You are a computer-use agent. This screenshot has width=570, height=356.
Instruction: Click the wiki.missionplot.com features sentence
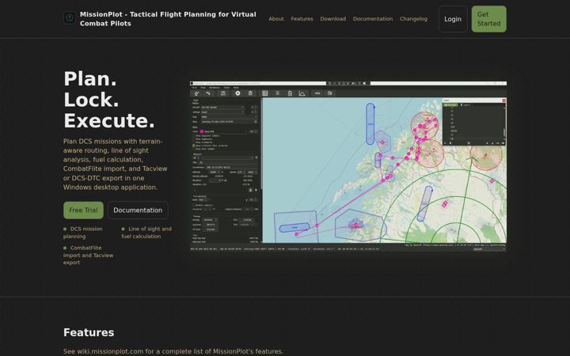click(x=173, y=351)
